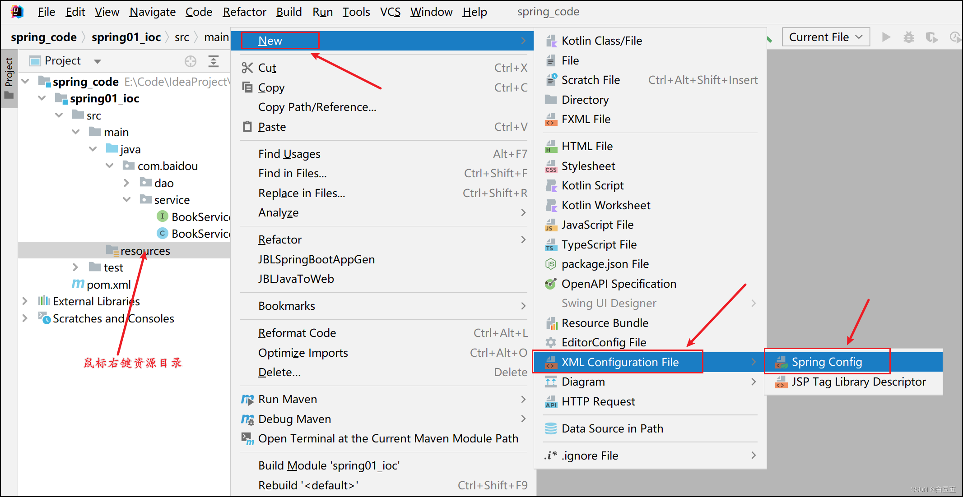The width and height of the screenshot is (963, 497).
Task: Click the locate target icon in Project panel
Action: (x=191, y=61)
